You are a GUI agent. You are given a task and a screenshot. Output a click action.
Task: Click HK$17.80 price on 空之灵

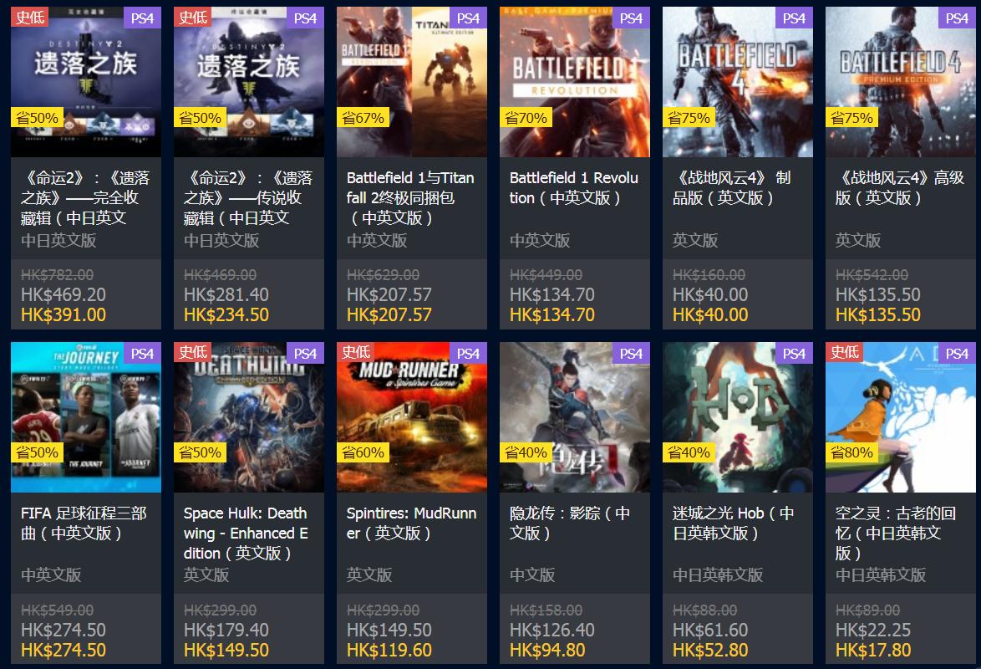(872, 651)
